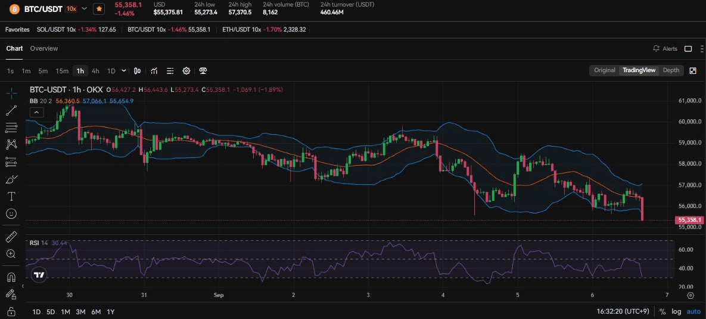Open the indicators menu
The width and height of the screenshot is (706, 319).
[154, 71]
